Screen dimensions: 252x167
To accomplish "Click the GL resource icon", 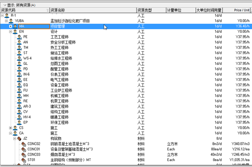I will point(19,64).
